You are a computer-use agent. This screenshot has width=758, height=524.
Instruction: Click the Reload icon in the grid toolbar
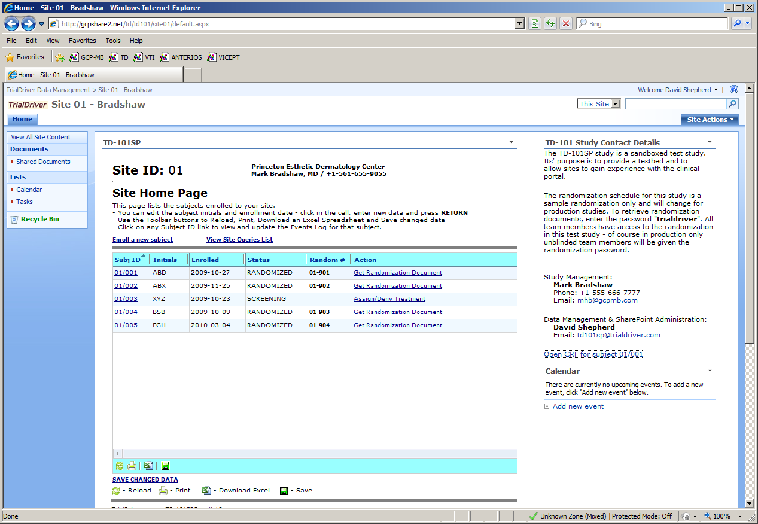coord(118,466)
